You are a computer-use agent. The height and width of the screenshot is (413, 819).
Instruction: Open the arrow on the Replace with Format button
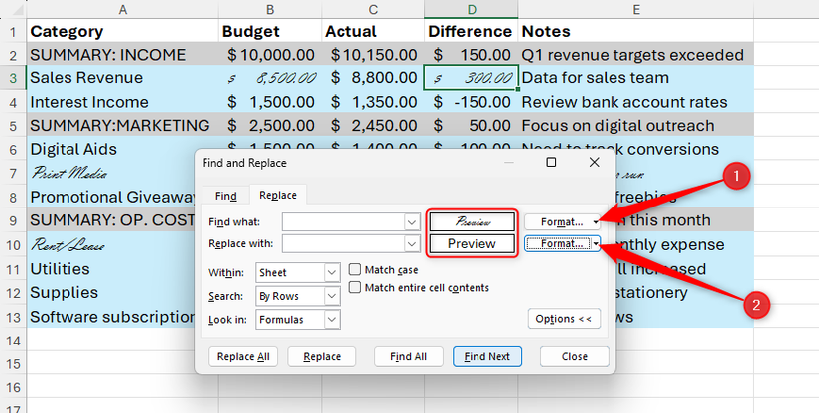click(597, 243)
